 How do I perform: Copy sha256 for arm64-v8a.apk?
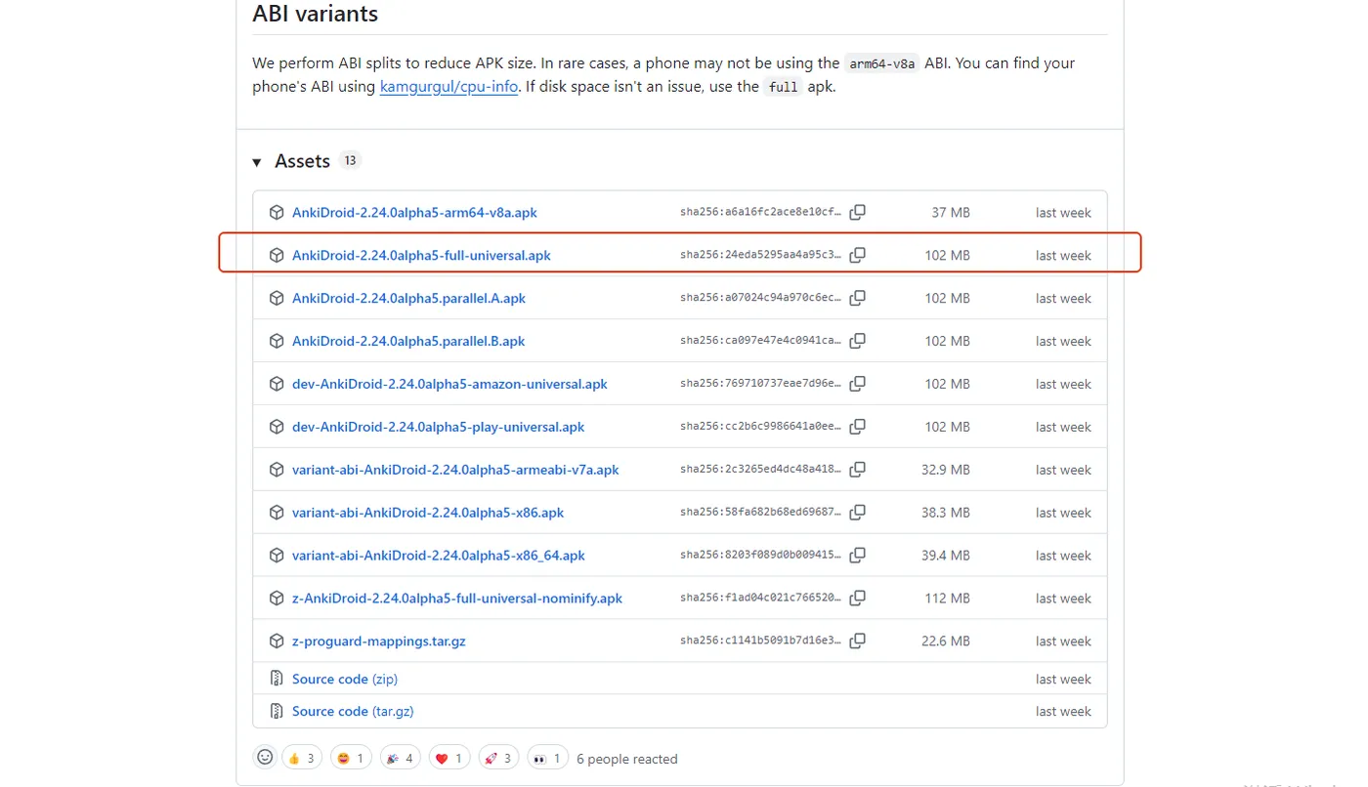pos(858,213)
